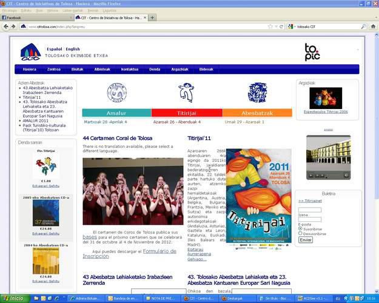This screenshot has height=303, width=379.
Task: Add Pin Titirijai to cart link
Action: click(46, 186)
